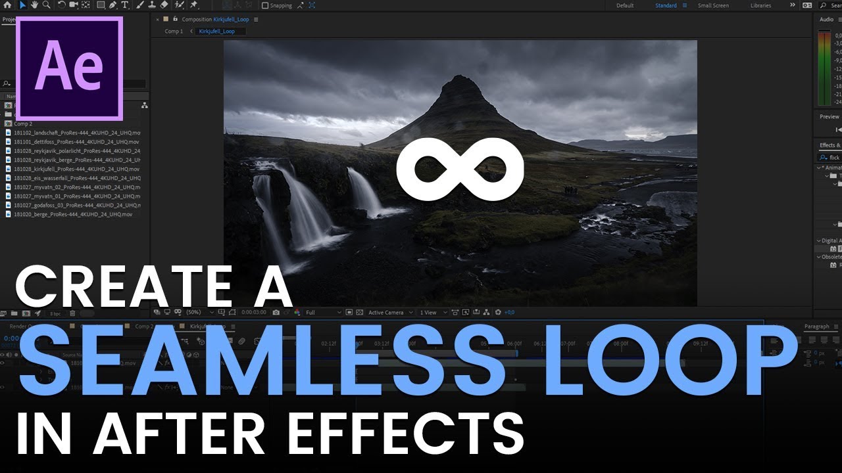Select the Zoom magnifier tool
The image size is (842, 473).
46,5
